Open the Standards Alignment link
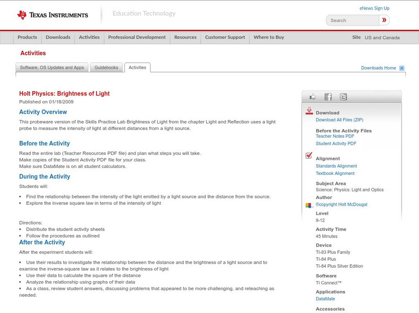 pos(336,166)
